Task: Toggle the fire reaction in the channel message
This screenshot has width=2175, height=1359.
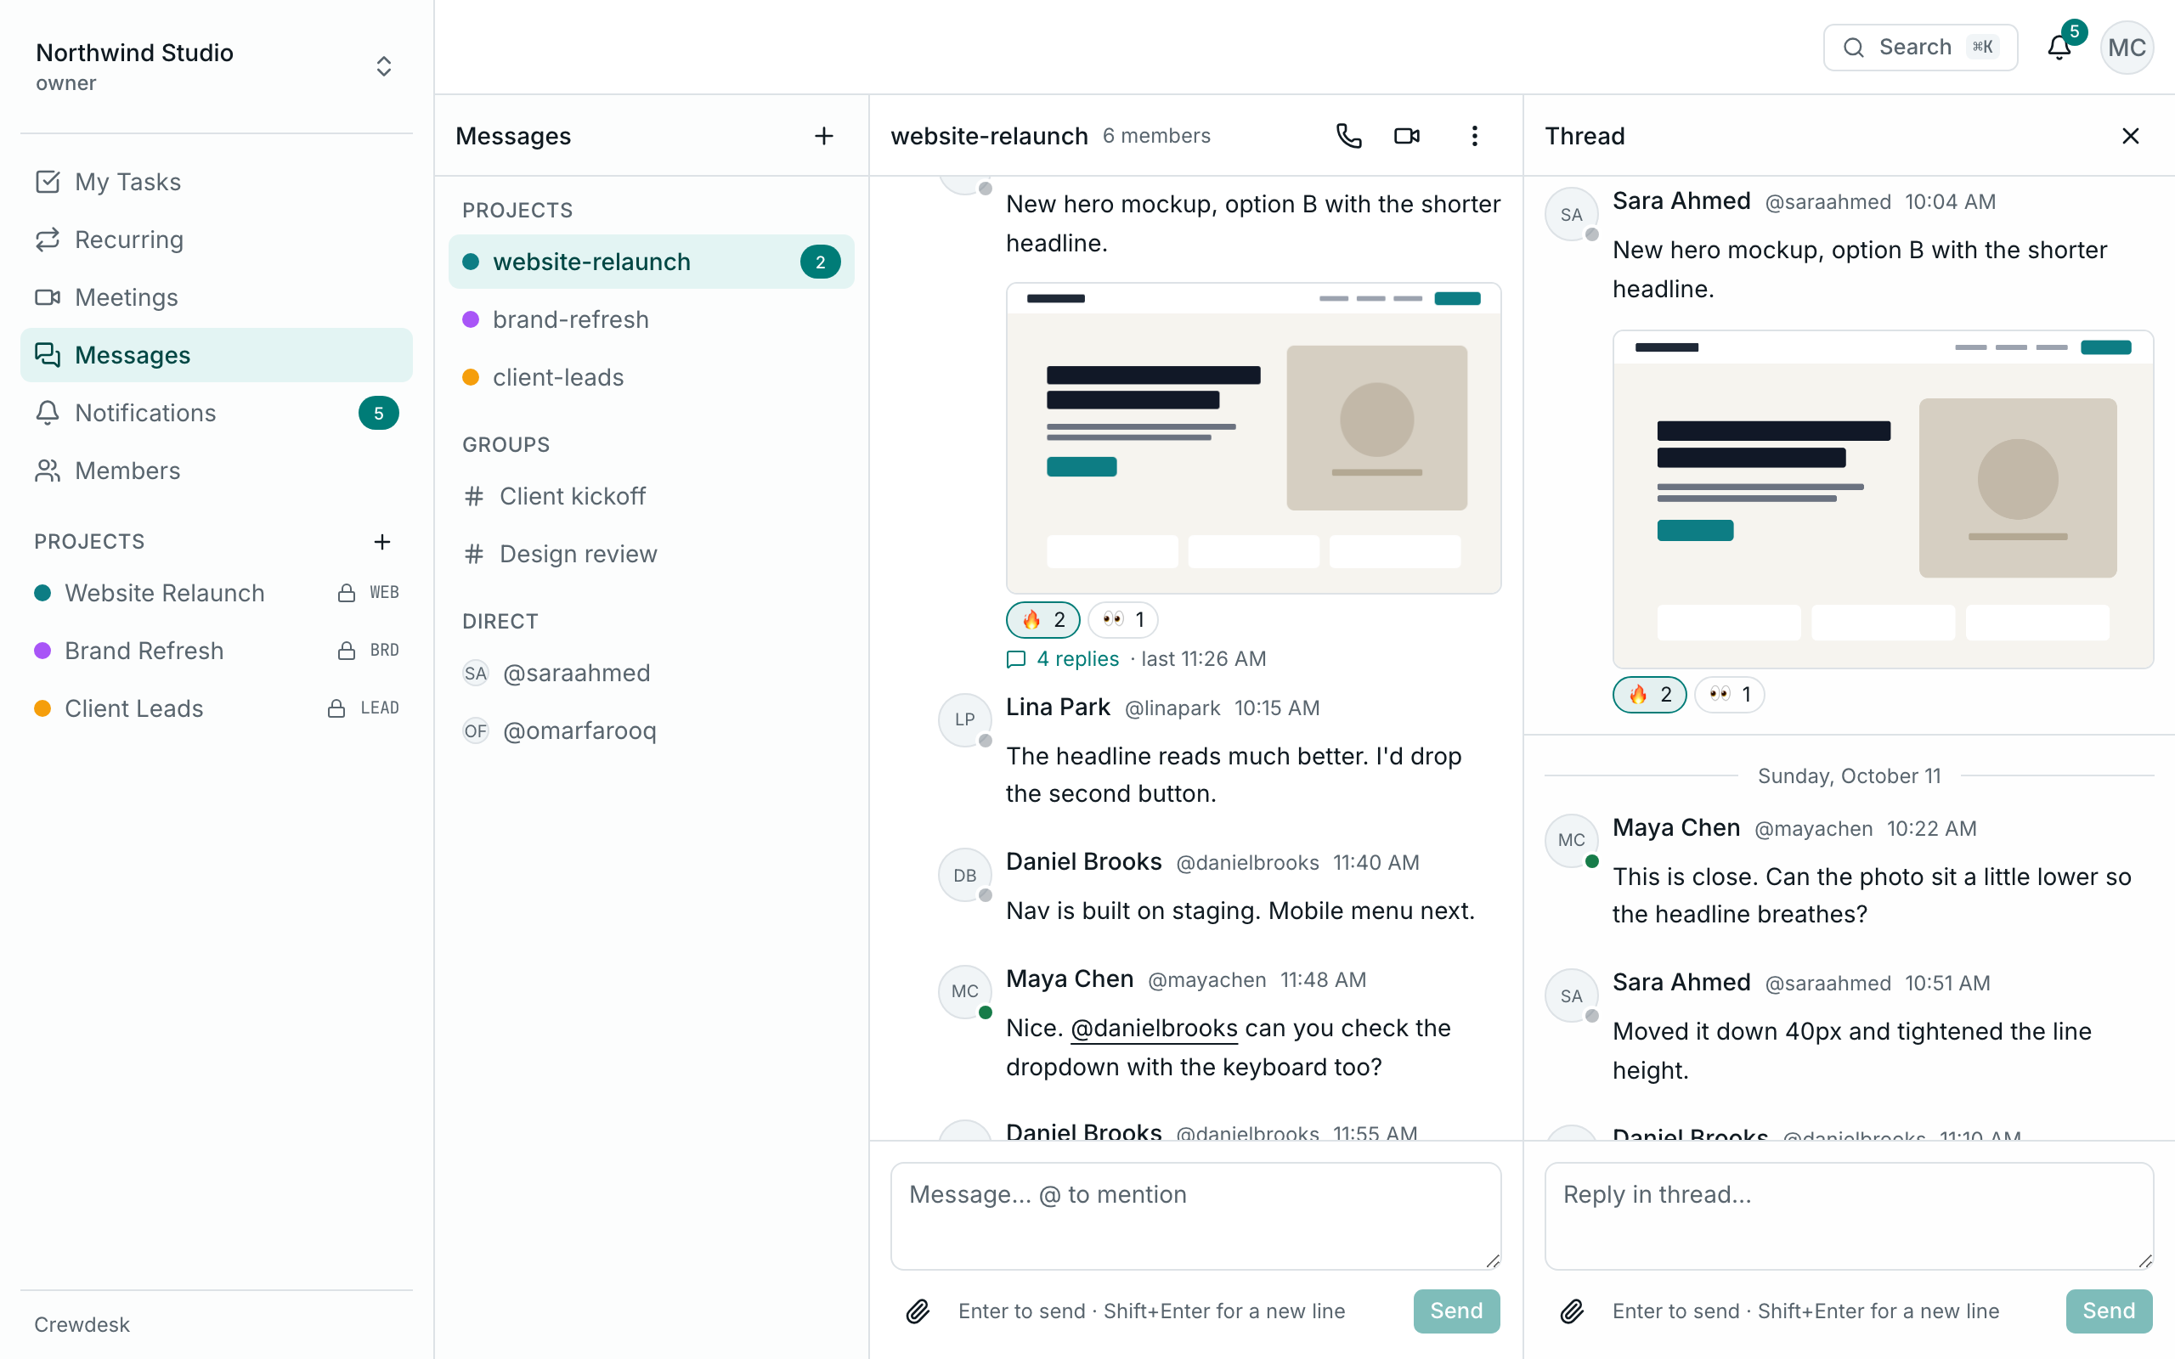Action: pyautogui.click(x=1042, y=619)
